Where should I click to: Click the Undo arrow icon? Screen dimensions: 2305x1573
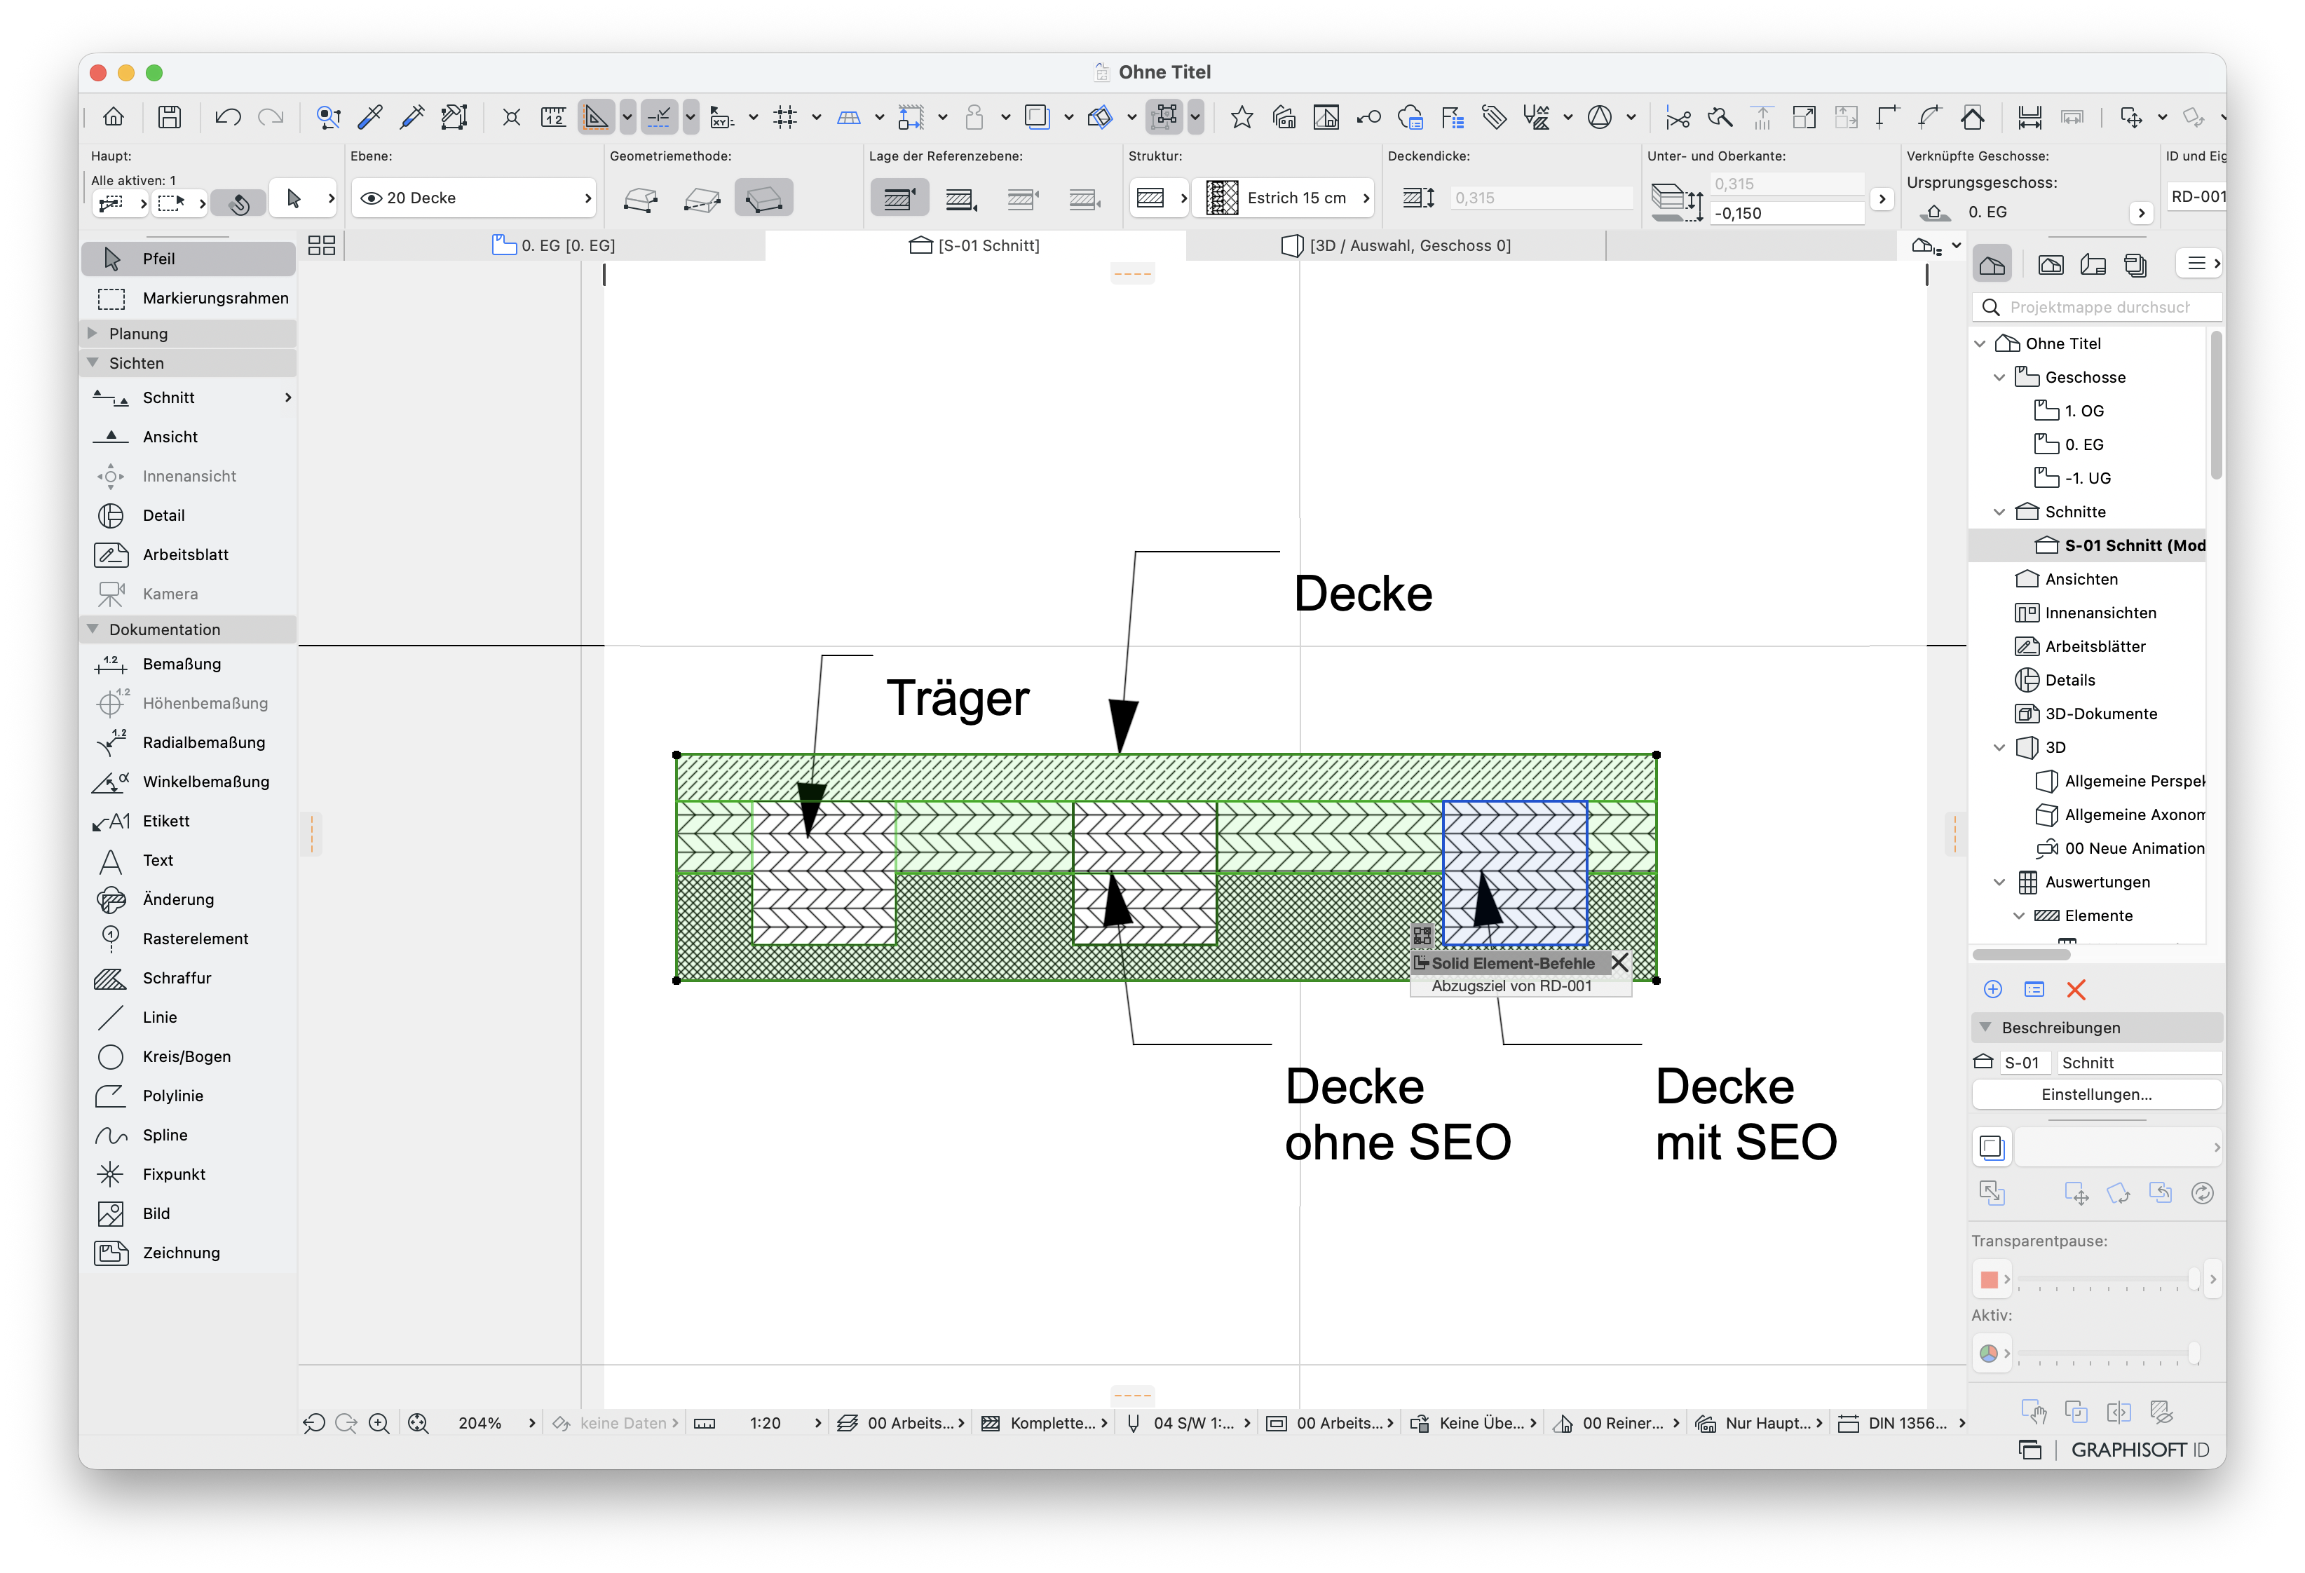point(228,117)
